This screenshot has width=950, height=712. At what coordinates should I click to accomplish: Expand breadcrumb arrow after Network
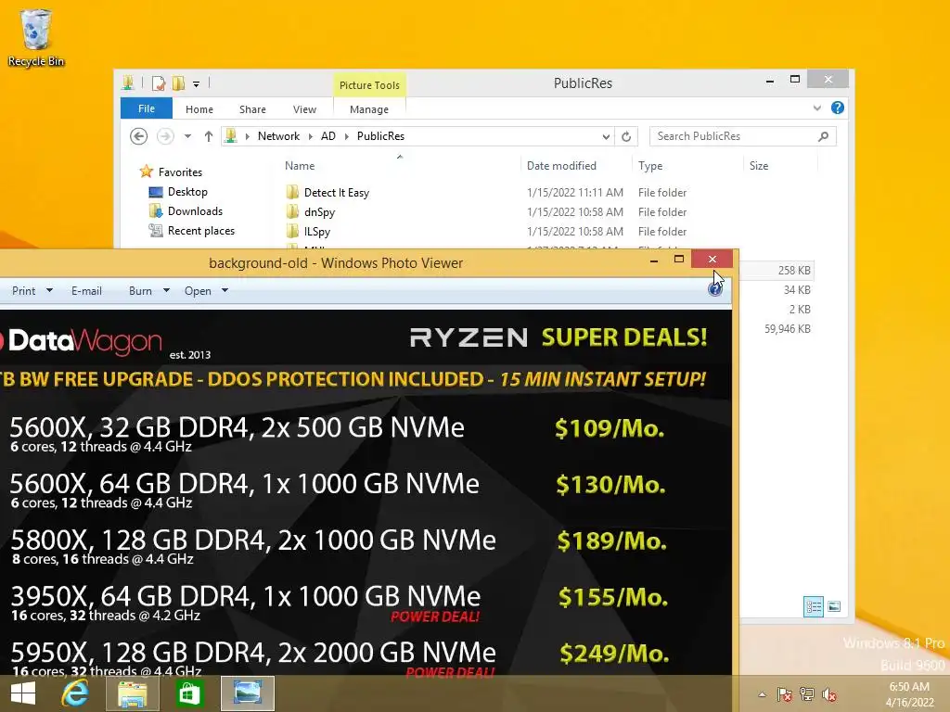pyautogui.click(x=310, y=136)
